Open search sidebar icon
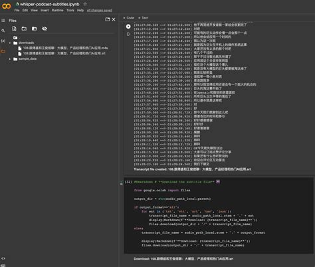Viewport: 315px width, 267px height. pos(3,31)
